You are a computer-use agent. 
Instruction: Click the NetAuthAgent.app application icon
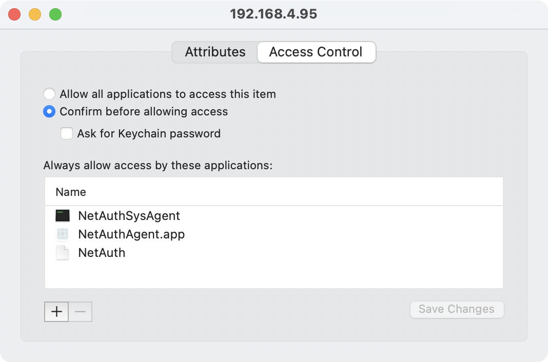click(62, 234)
